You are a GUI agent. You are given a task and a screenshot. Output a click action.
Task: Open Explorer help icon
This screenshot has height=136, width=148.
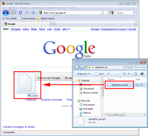click(x=142, y=74)
